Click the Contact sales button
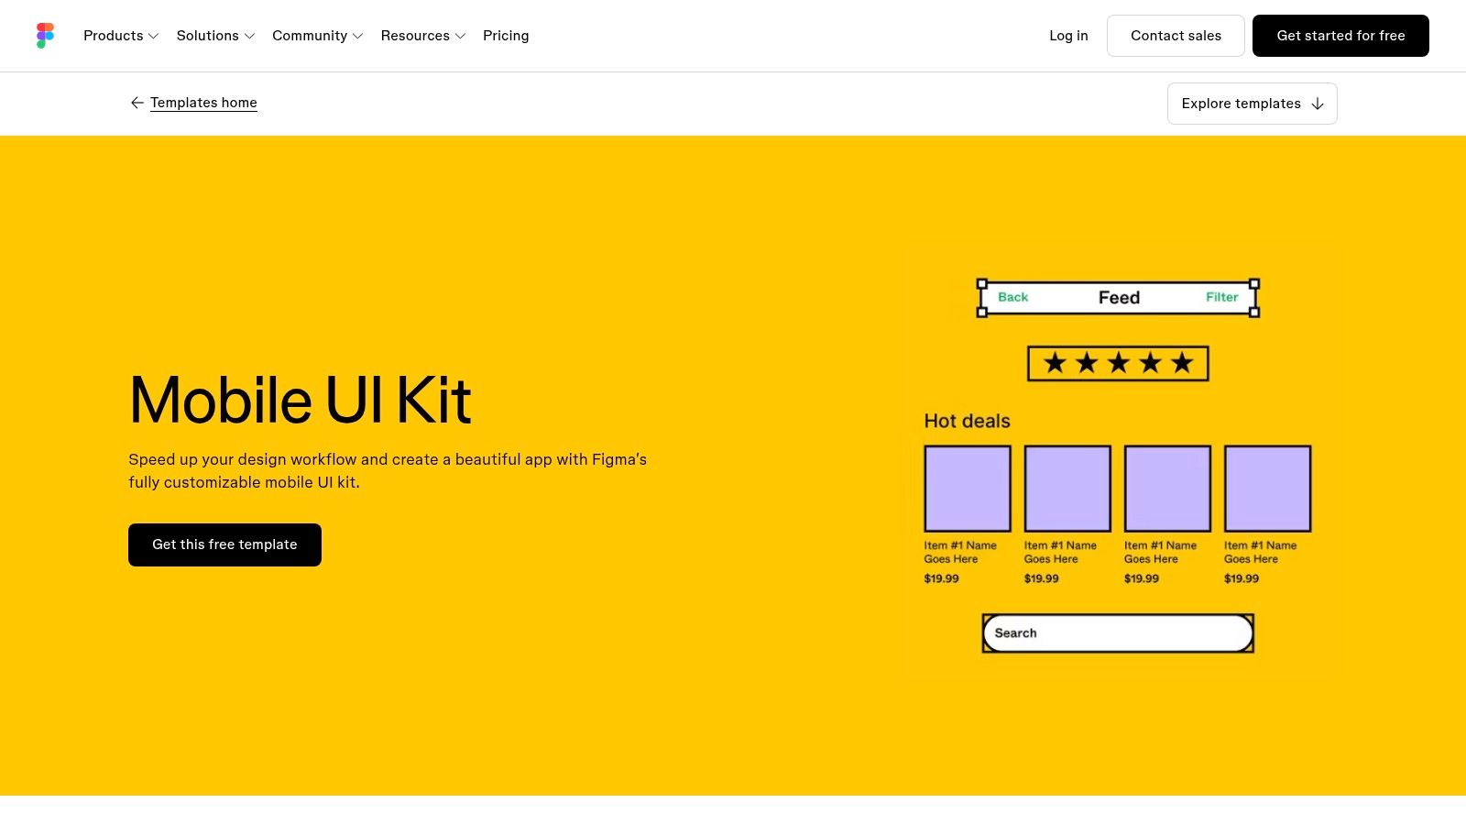1466x825 pixels. [x=1176, y=36]
